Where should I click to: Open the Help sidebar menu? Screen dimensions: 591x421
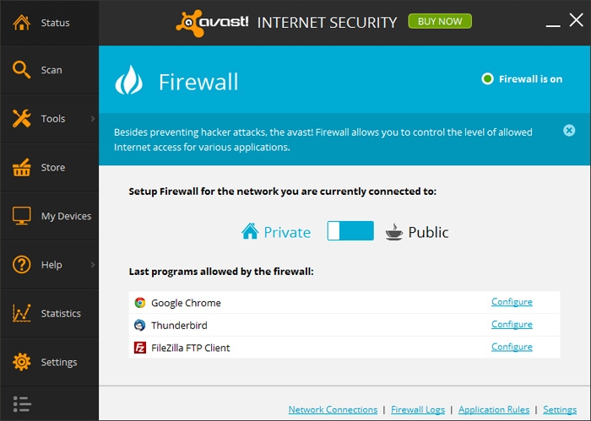pyautogui.click(x=52, y=265)
